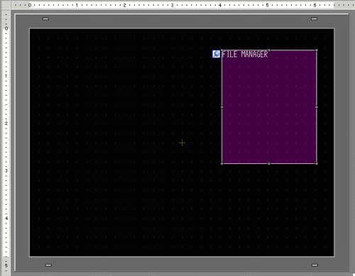Click the right-middle selection handle of the purple box

(x=317, y=107)
